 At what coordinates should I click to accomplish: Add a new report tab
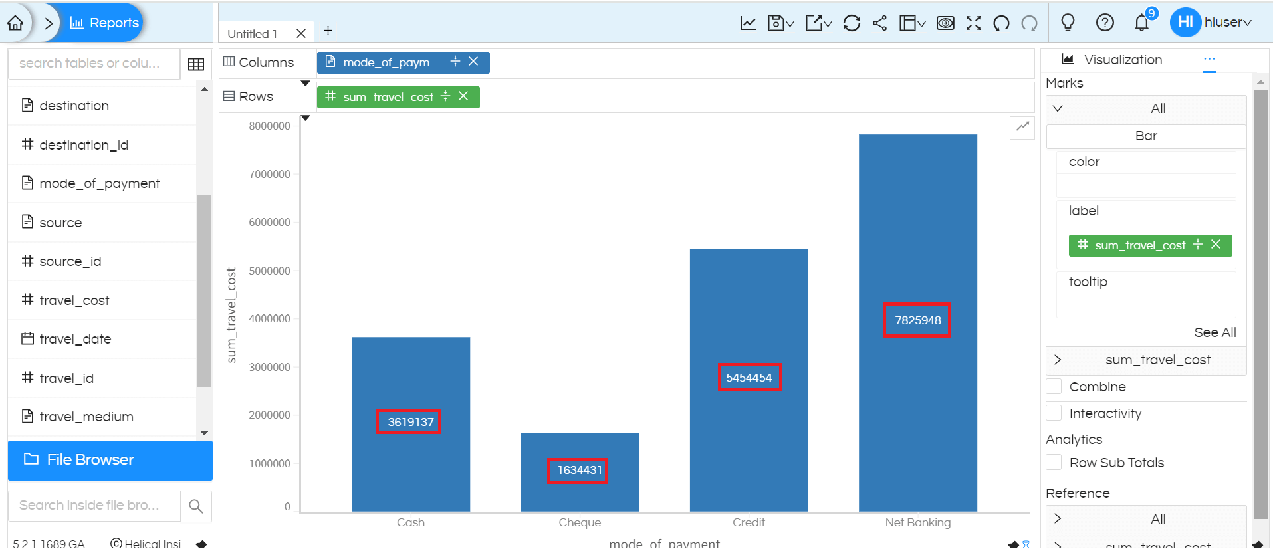point(328,31)
